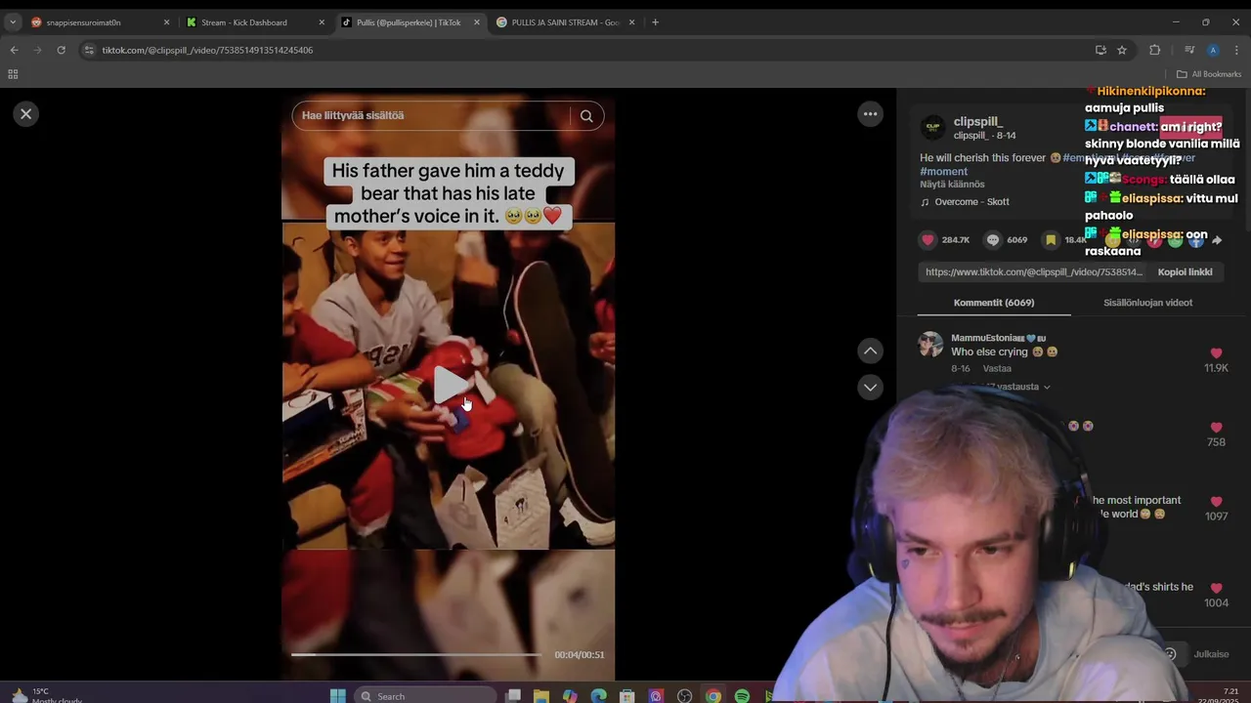Click the comment bubble icon showing 6069
1251x703 pixels.
click(x=992, y=239)
